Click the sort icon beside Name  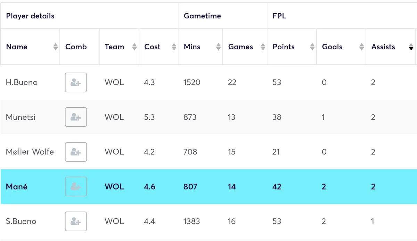(56, 47)
